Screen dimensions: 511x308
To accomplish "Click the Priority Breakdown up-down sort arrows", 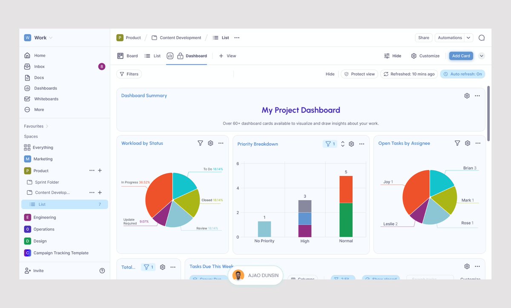I will pos(343,144).
